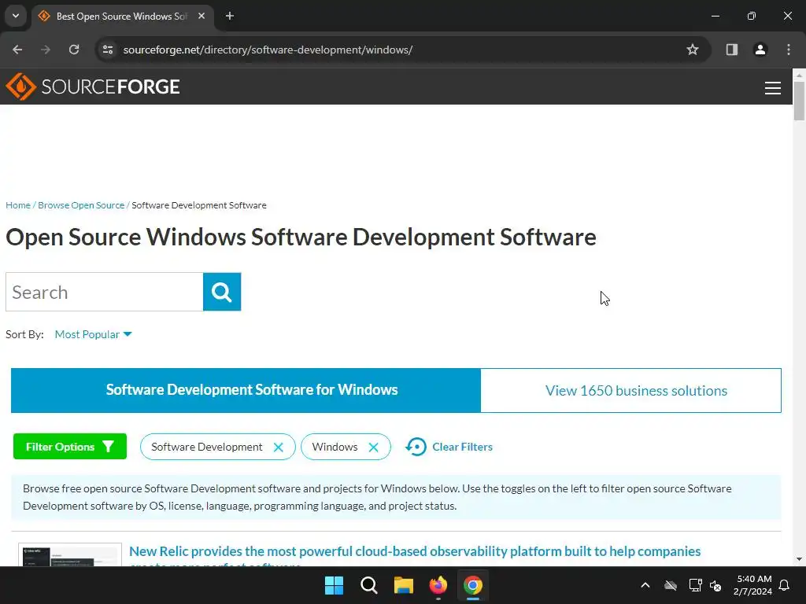Click the New Relic listing thumbnail
The width and height of the screenshot is (806, 604).
[70, 554]
